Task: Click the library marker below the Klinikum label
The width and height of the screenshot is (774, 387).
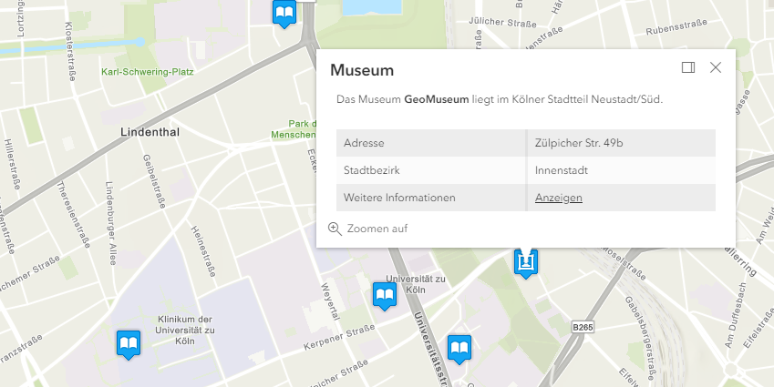Action: pyautogui.click(x=129, y=344)
